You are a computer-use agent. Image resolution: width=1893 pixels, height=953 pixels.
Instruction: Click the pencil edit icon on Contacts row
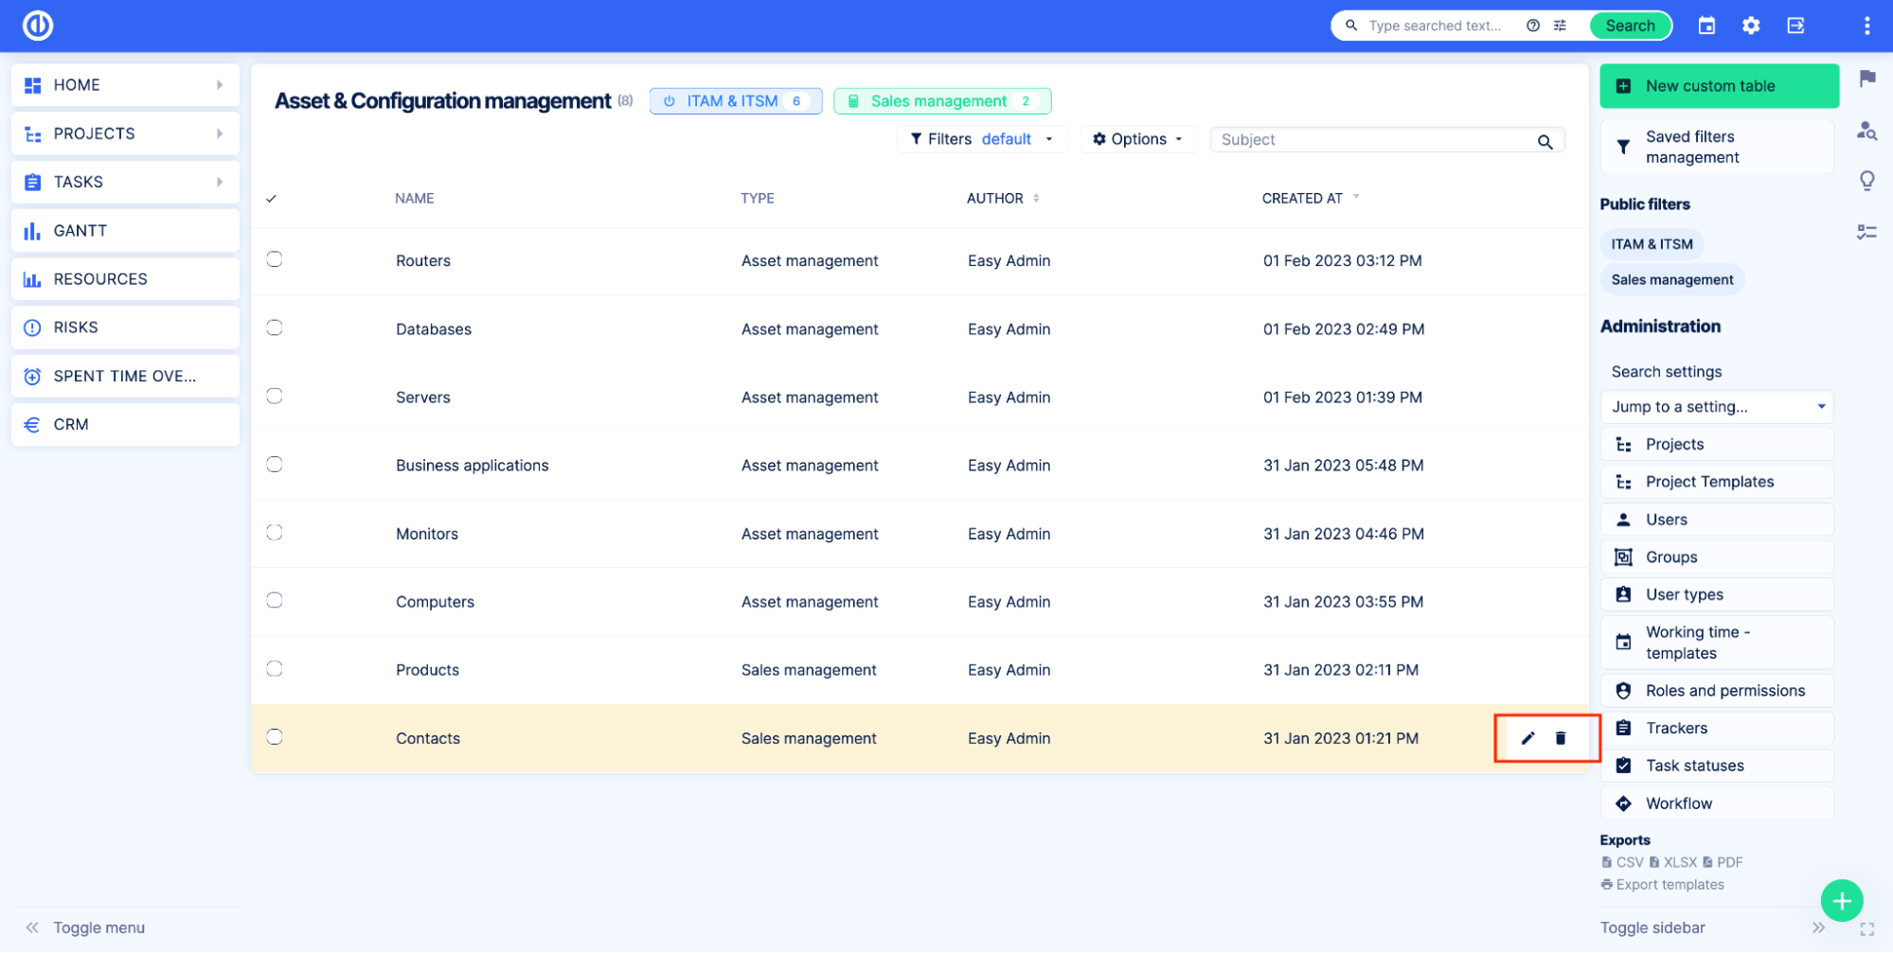[1527, 738]
